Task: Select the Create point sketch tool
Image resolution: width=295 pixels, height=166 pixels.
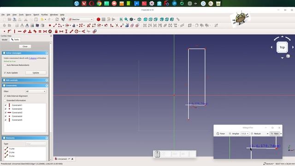Action: (x=50, y=25)
